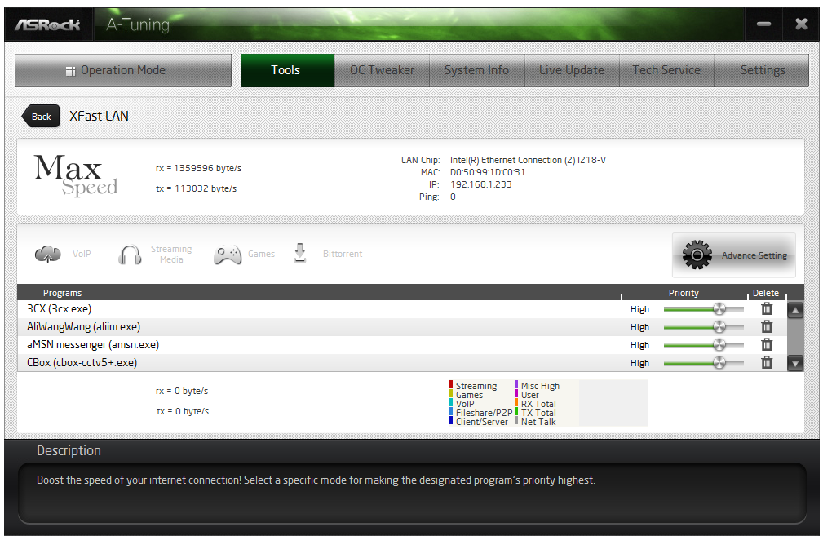Select the Streaming Media headphones icon
The height and width of the screenshot is (540, 823).
point(130,255)
